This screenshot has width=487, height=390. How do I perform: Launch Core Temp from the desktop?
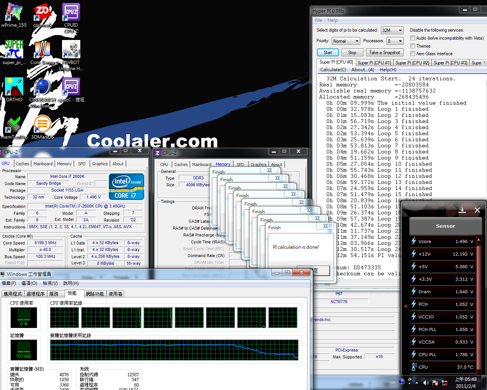pos(42,53)
